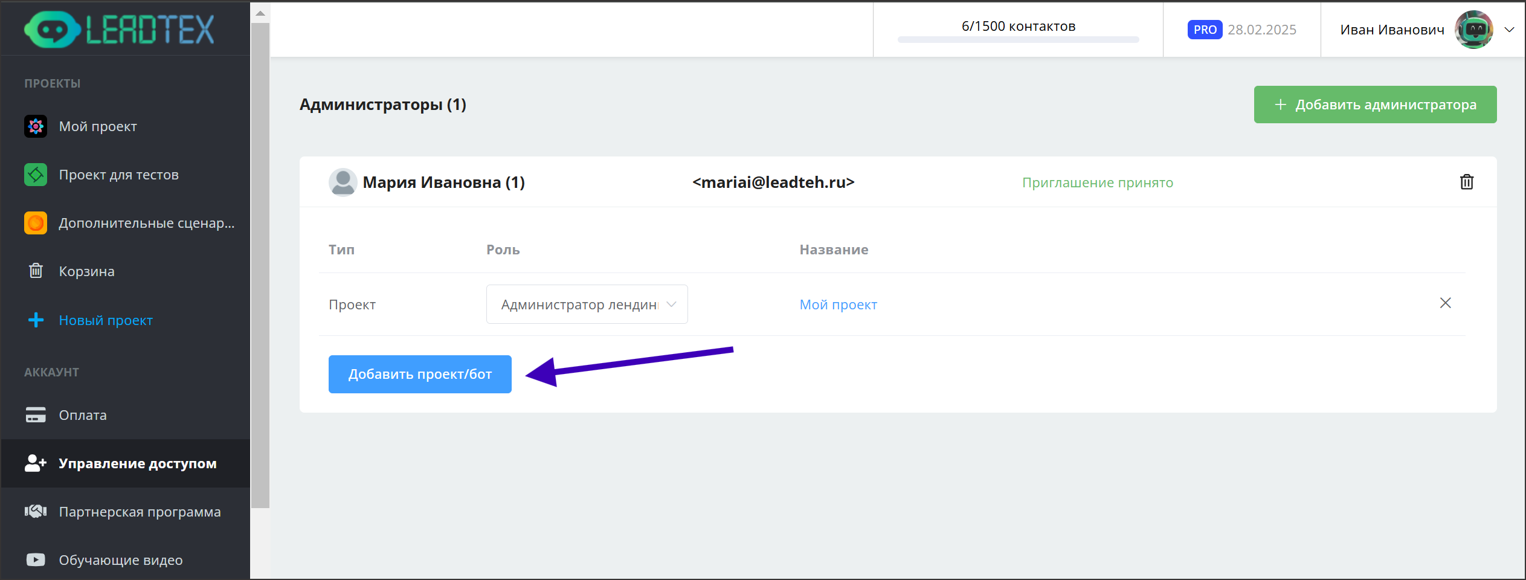
Task: Open Оплата in the account menu
Action: pyautogui.click(x=83, y=415)
